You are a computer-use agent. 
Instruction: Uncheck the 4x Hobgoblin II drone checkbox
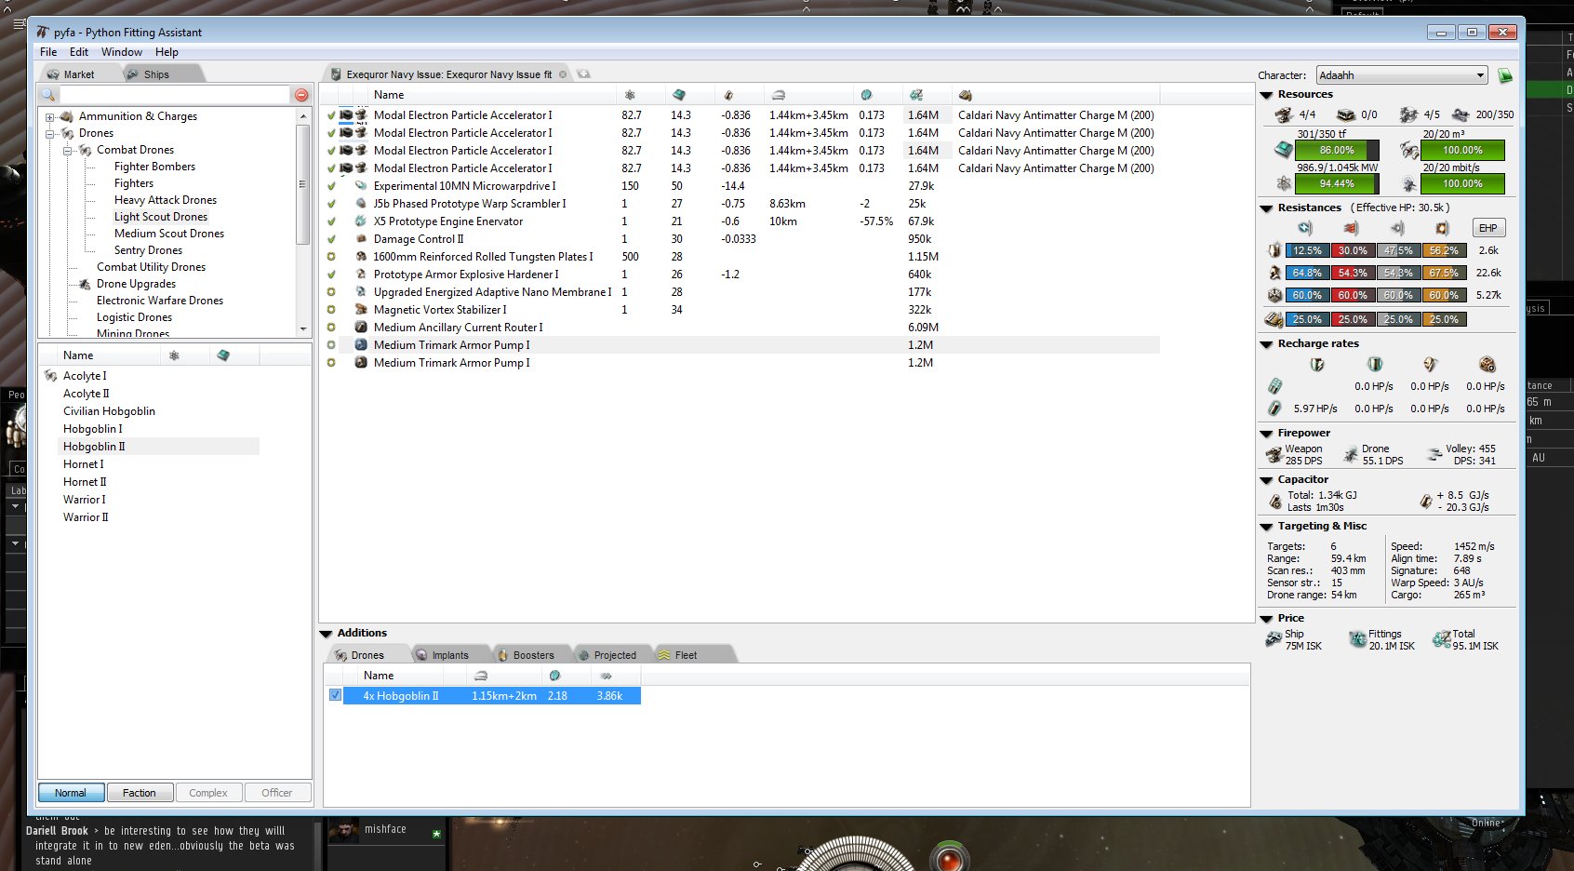(x=336, y=695)
